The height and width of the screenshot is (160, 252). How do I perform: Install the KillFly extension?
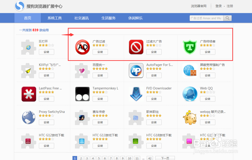point(46,75)
